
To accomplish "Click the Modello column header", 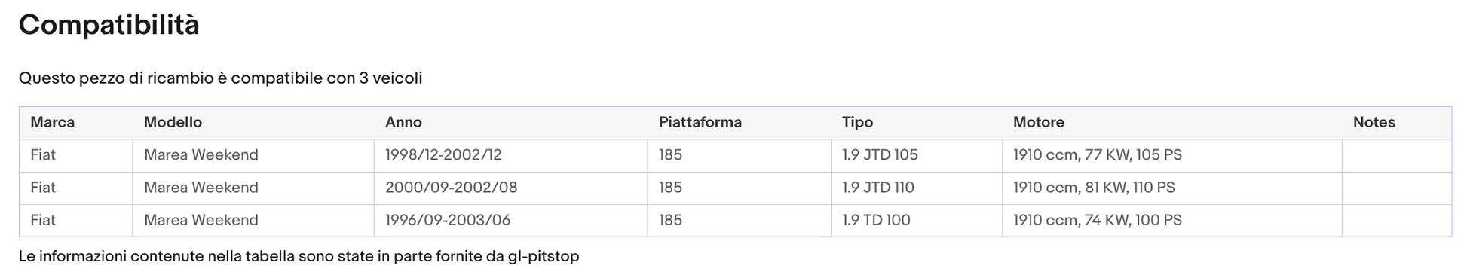I will (x=173, y=122).
